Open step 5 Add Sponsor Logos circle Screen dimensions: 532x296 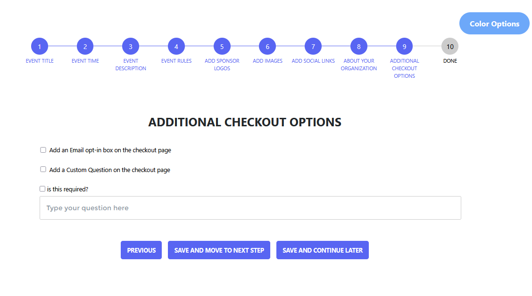pos(222,47)
